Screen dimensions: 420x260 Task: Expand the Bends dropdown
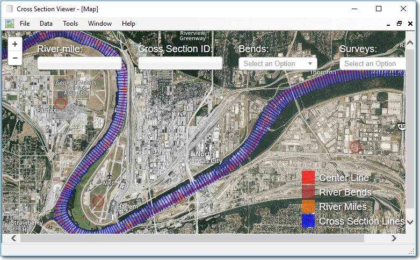[278, 64]
